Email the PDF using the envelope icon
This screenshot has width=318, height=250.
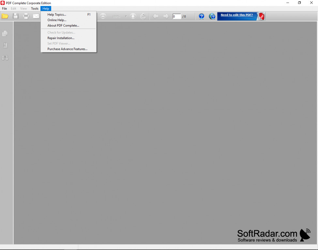(36, 16)
